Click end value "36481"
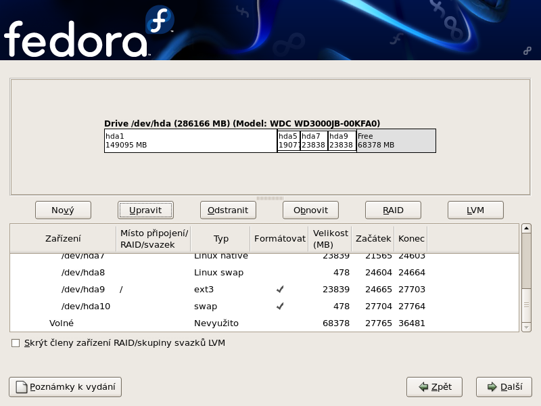Viewport: 541px width, 406px height. click(412, 323)
